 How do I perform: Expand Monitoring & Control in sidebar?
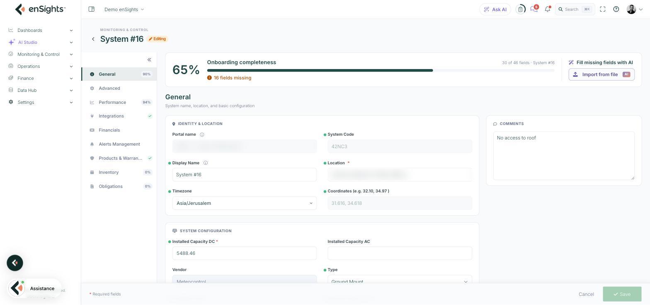coord(41,54)
